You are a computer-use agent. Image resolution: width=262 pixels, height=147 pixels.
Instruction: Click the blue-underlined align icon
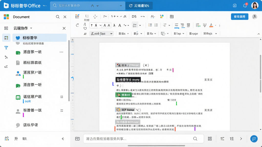[177, 26]
